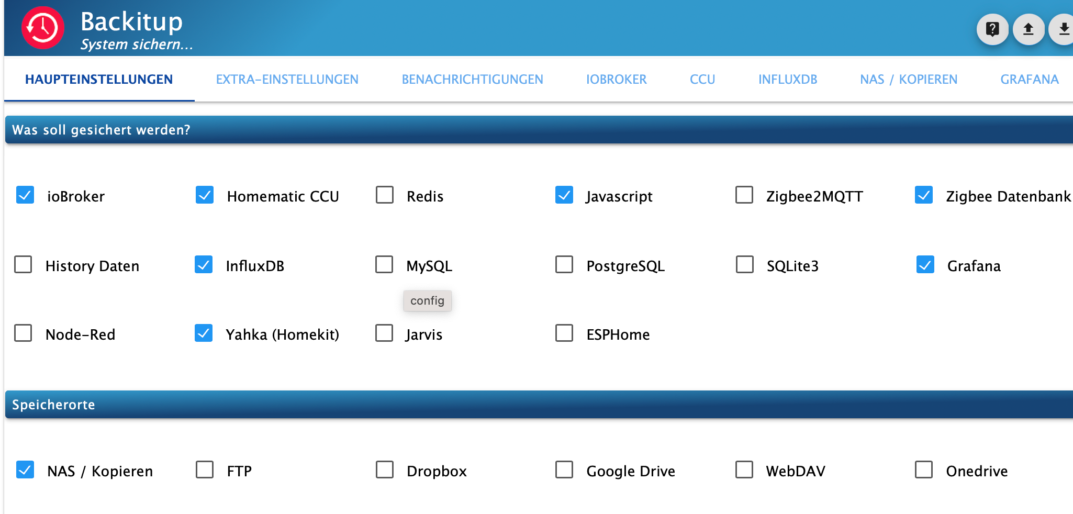The width and height of the screenshot is (1073, 514).
Task: Enable Dropbox as storage location
Action: (x=385, y=470)
